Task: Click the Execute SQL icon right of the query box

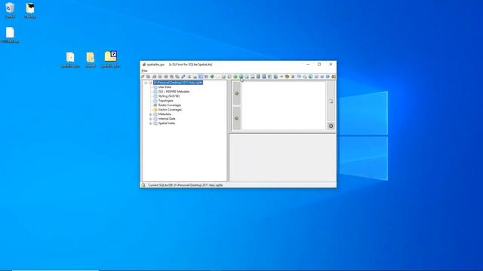Action: (331, 102)
